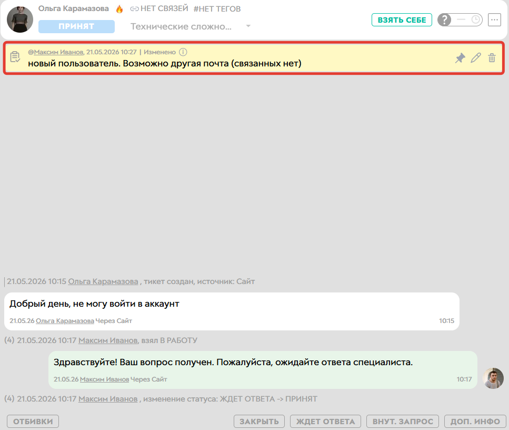509x430 pixels.
Task: Open Максим Иванов link under green reply
Action: (x=105, y=379)
